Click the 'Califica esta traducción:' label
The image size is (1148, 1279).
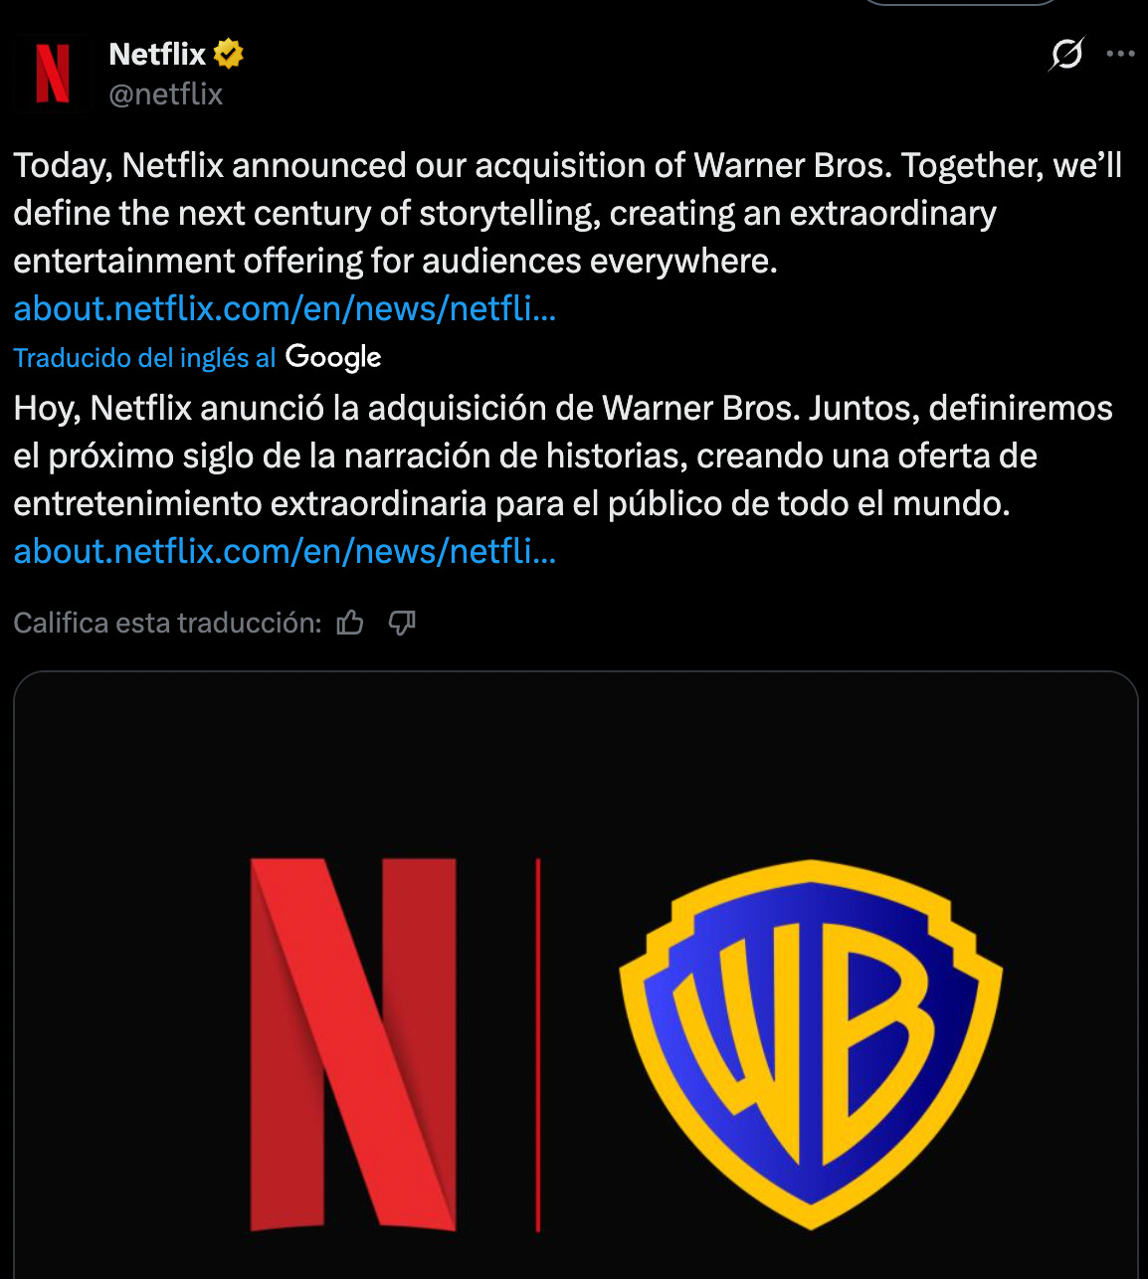click(x=167, y=623)
